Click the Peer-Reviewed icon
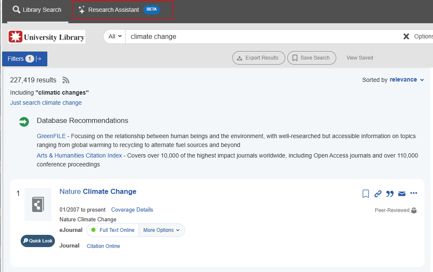 [414, 210]
